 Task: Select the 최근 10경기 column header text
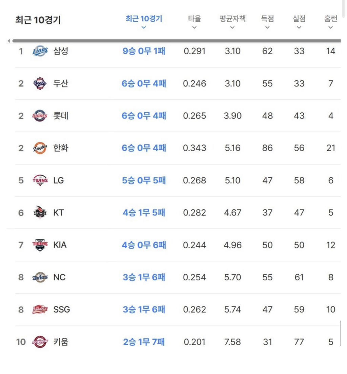(144, 19)
